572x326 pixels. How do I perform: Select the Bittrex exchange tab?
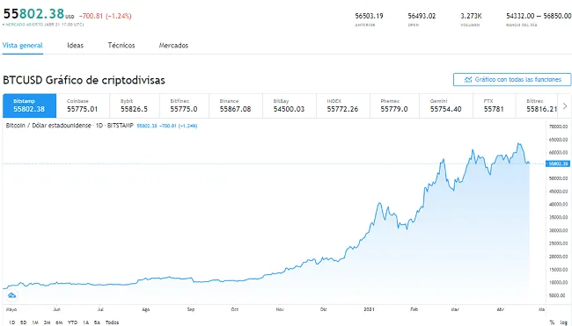click(537, 105)
